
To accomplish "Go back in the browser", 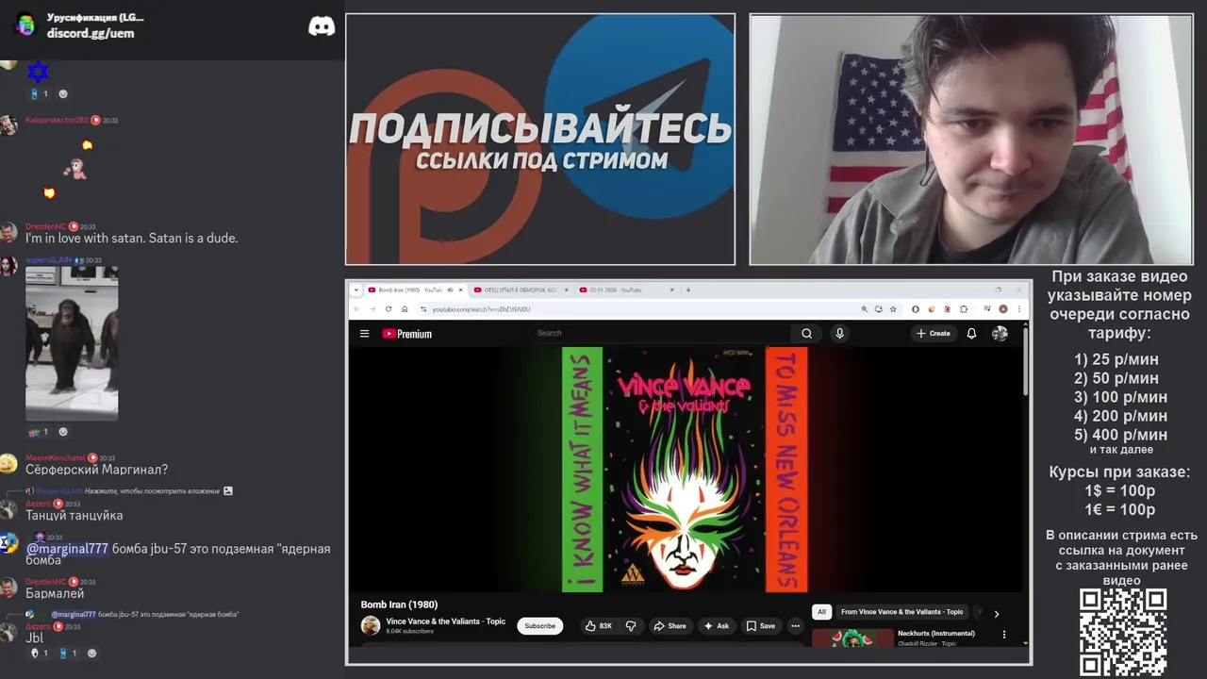I will [x=356, y=309].
